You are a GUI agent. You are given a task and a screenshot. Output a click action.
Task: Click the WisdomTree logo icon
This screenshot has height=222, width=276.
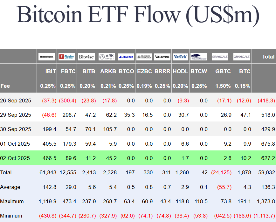coord(199,57)
